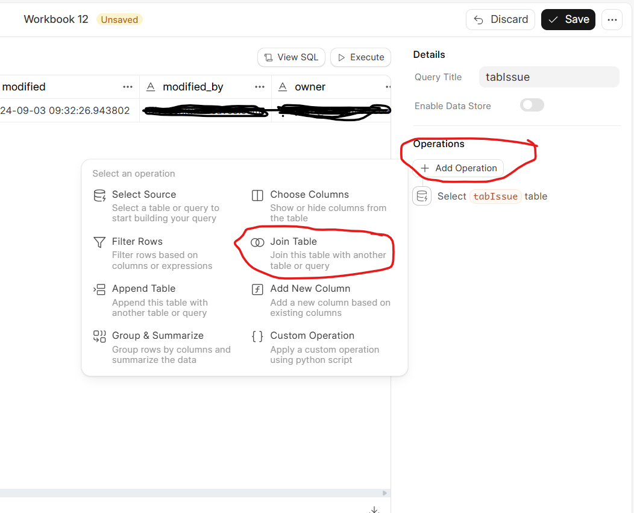The height and width of the screenshot is (513, 634).
Task: Click the tabIssue tag in operation step
Action: [495, 197]
